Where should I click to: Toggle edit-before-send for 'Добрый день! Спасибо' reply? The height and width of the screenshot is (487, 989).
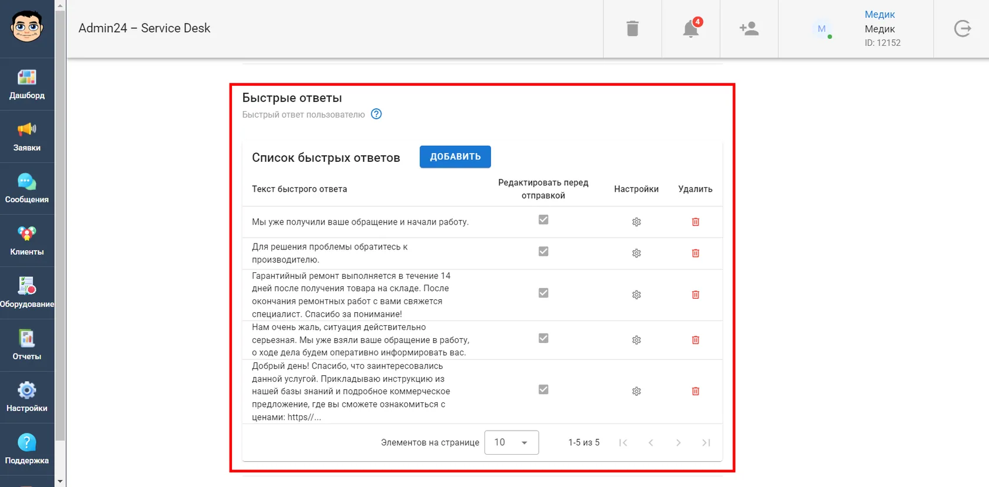(x=543, y=389)
